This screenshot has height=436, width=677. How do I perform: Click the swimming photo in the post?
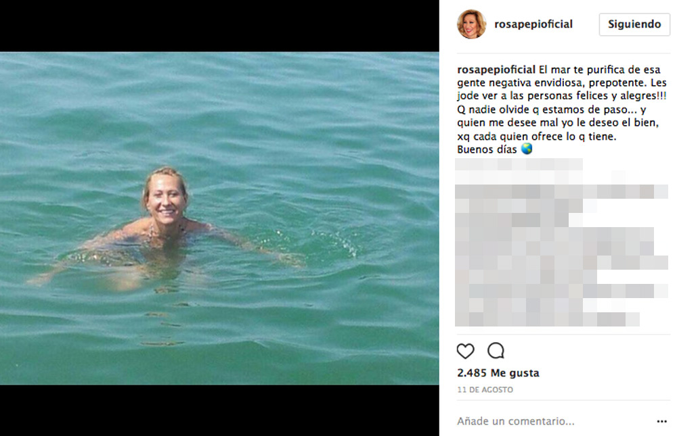pyautogui.click(x=219, y=218)
